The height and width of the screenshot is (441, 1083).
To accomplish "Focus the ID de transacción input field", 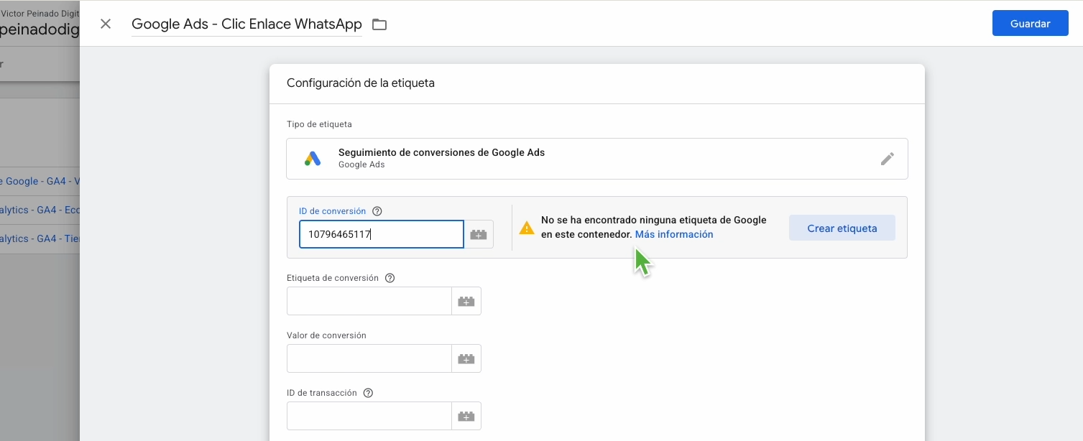I will (369, 416).
